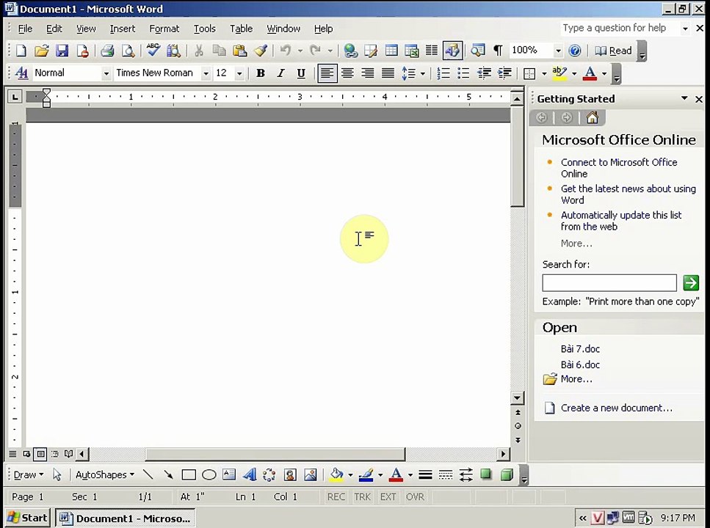Set Center alignment
Screen dimensions: 710x528
pyautogui.click(x=347, y=73)
